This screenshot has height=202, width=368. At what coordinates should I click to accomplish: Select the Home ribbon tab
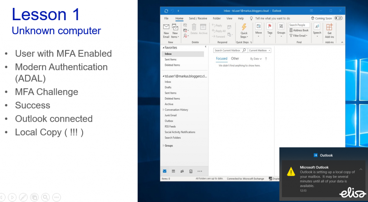coord(179,18)
